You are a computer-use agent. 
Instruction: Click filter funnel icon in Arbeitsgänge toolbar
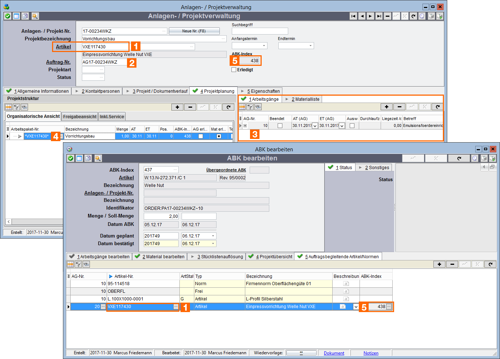[x=250, y=107]
